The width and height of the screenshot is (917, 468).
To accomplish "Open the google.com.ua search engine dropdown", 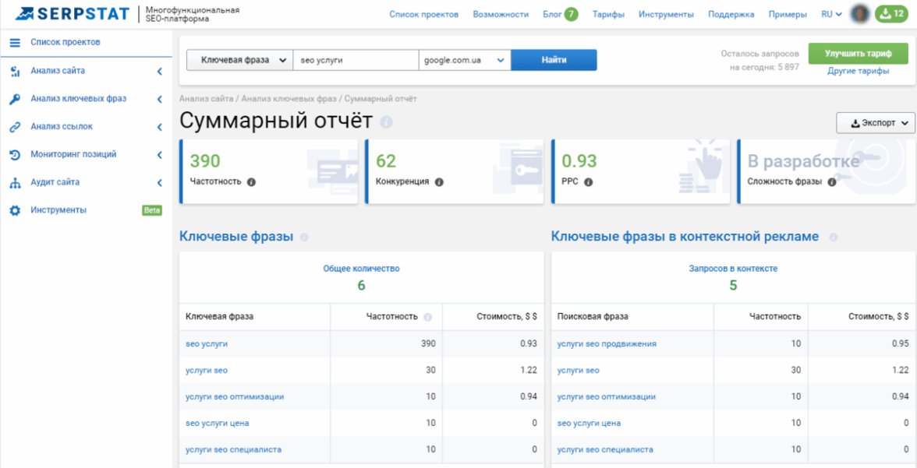I will click(464, 60).
